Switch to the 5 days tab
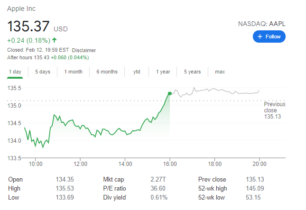306x210 pixels. tap(42, 72)
